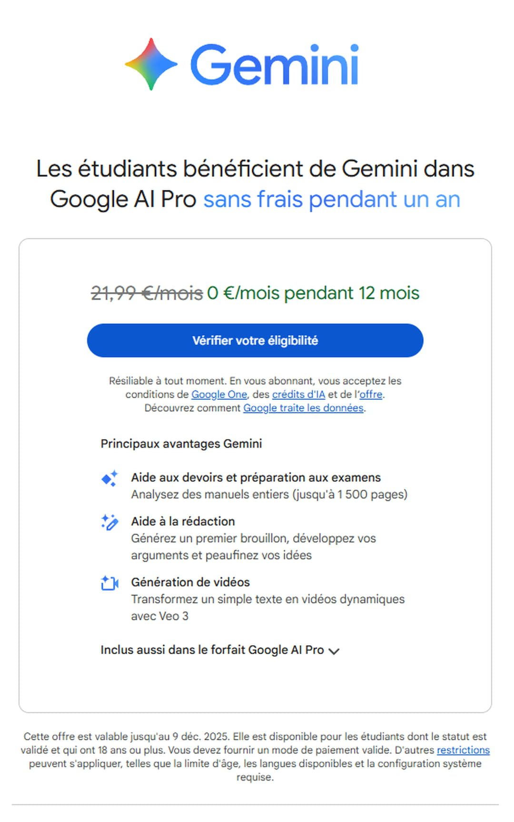The height and width of the screenshot is (822, 514).
Task: Open the 'Google One' conditions link
Action: (x=219, y=394)
